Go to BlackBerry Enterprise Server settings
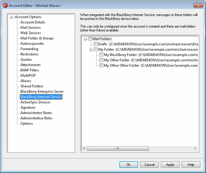 point(42,92)
